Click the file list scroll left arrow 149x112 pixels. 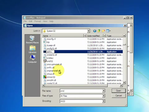pos(43,86)
